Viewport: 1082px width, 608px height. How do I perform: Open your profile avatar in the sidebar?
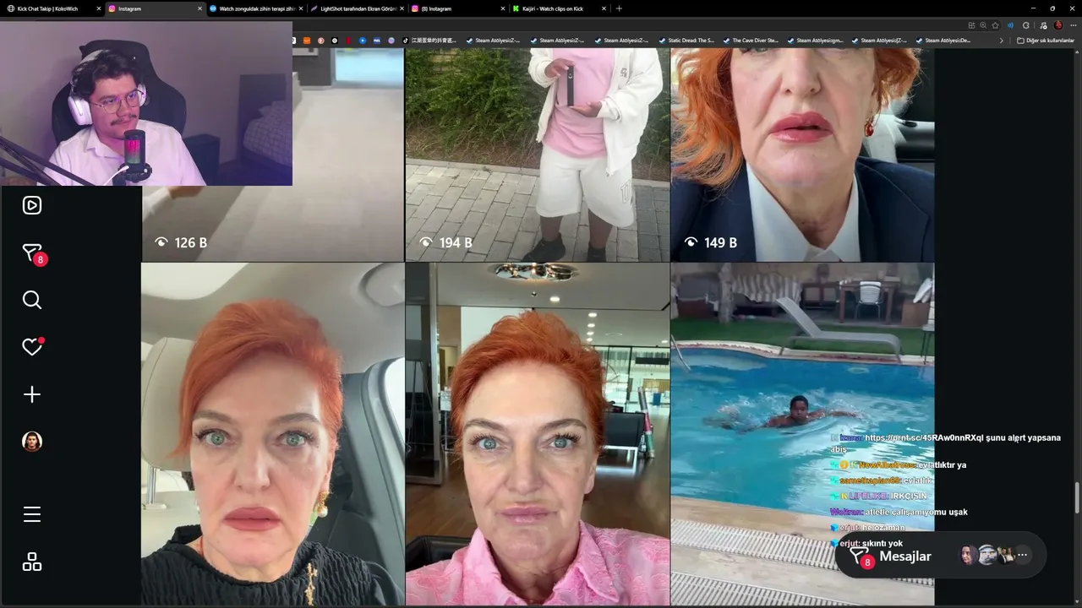pyautogui.click(x=32, y=442)
